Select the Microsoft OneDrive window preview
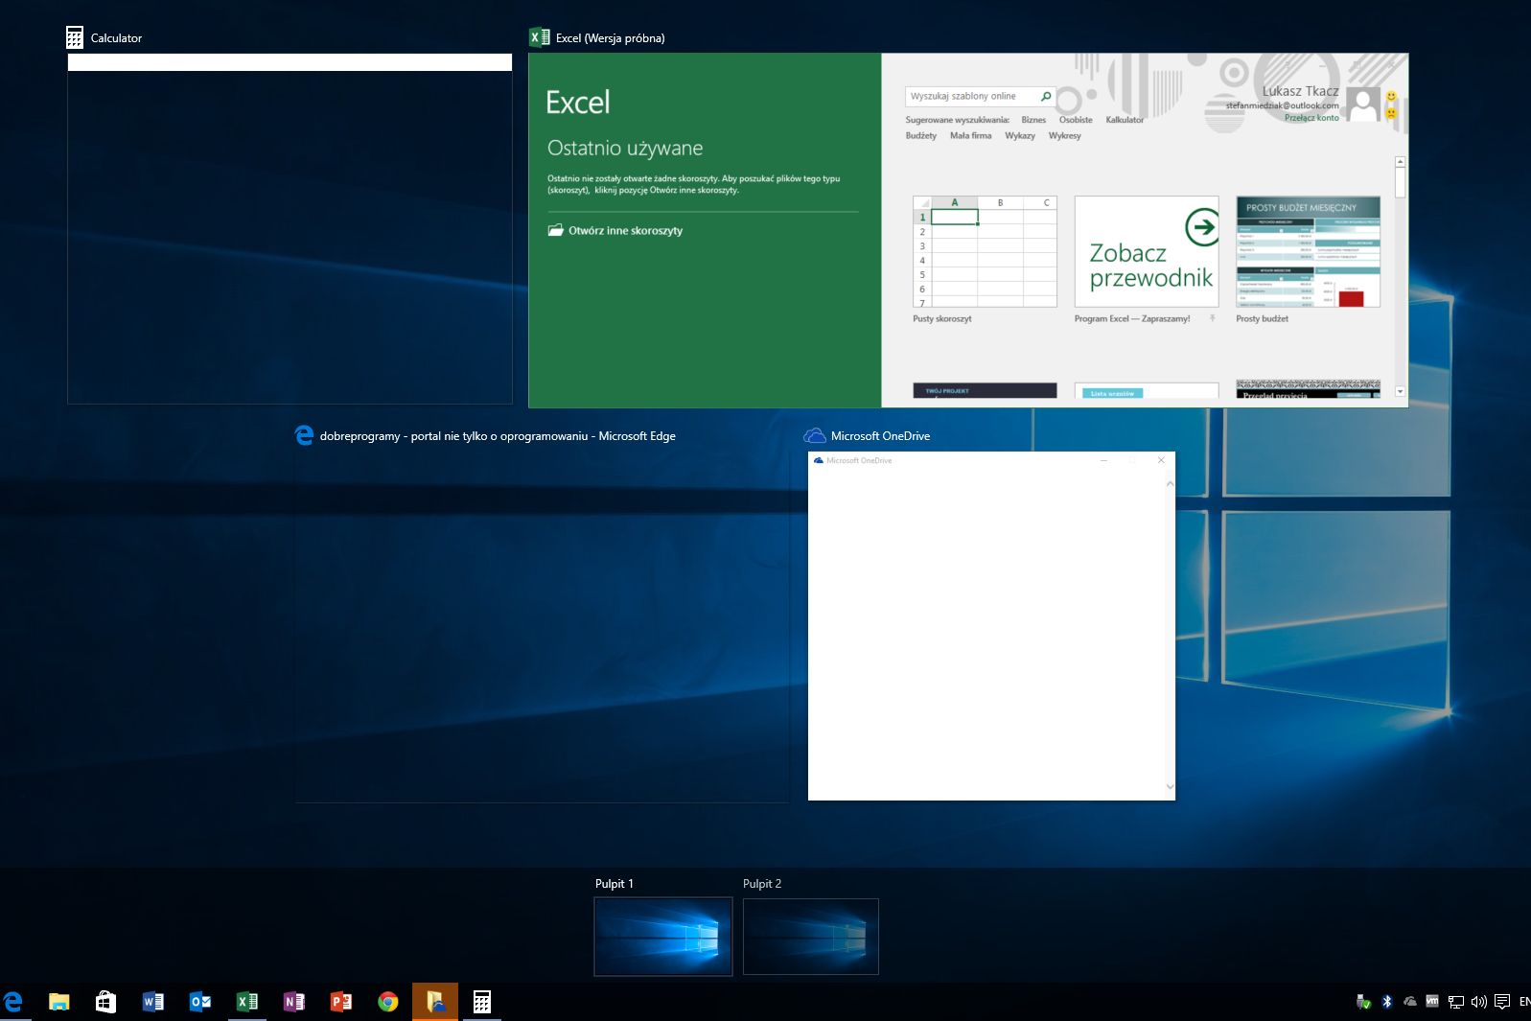 [x=991, y=625]
